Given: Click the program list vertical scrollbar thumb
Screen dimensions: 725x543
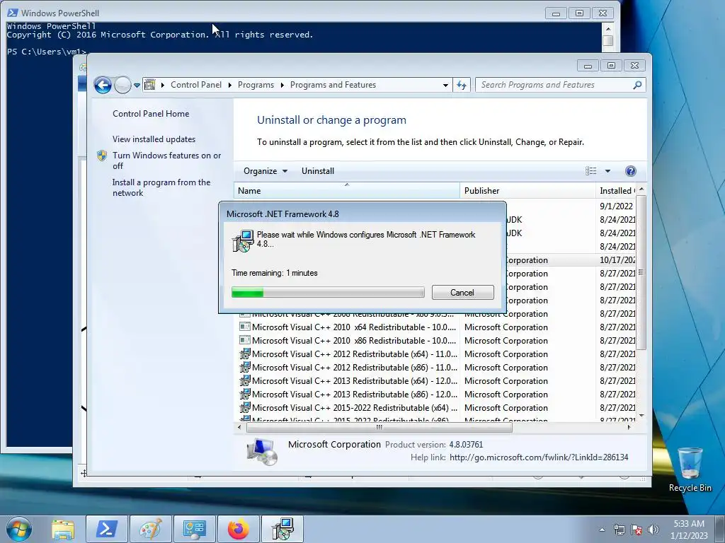Looking at the screenshot, I should click(641, 272).
